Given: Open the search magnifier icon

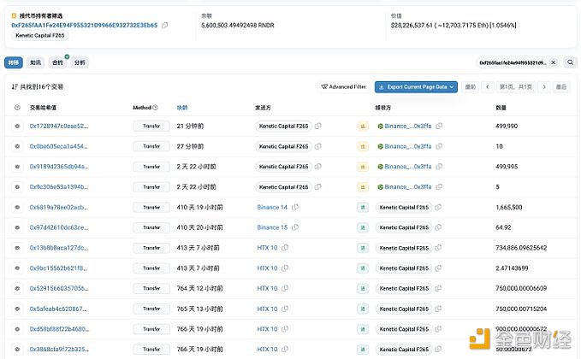Looking at the screenshot, I should [570, 62].
